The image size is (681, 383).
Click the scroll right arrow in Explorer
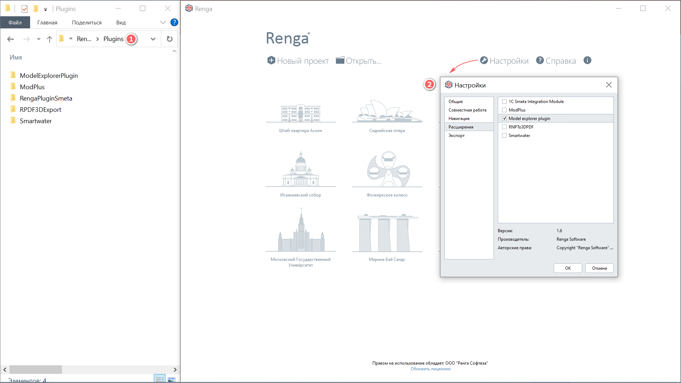(175, 370)
